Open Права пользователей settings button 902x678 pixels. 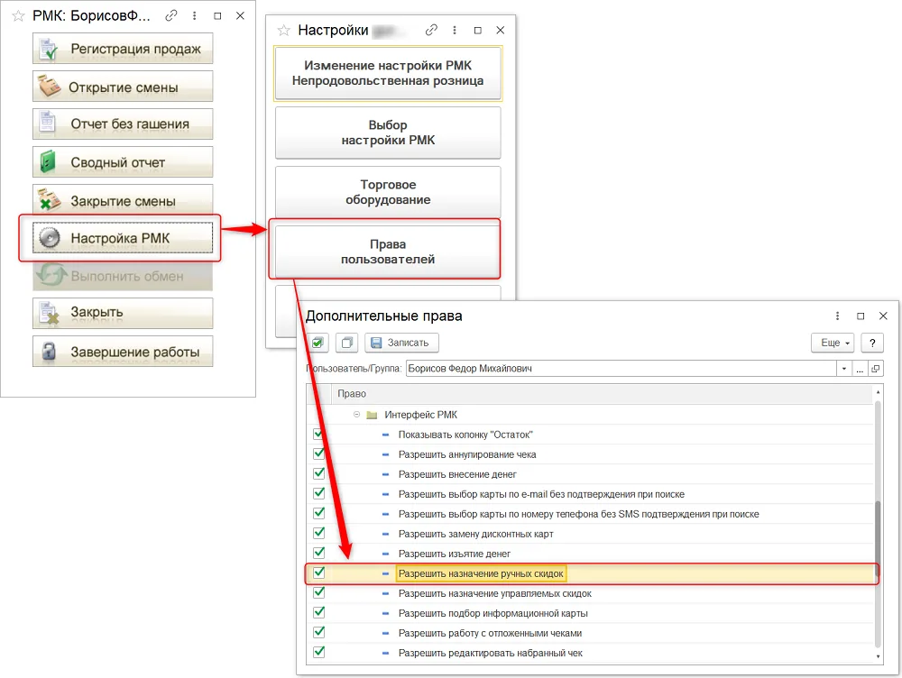coord(388,252)
